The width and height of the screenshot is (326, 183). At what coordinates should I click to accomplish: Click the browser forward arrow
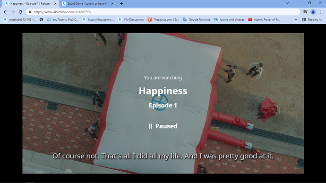13,12
